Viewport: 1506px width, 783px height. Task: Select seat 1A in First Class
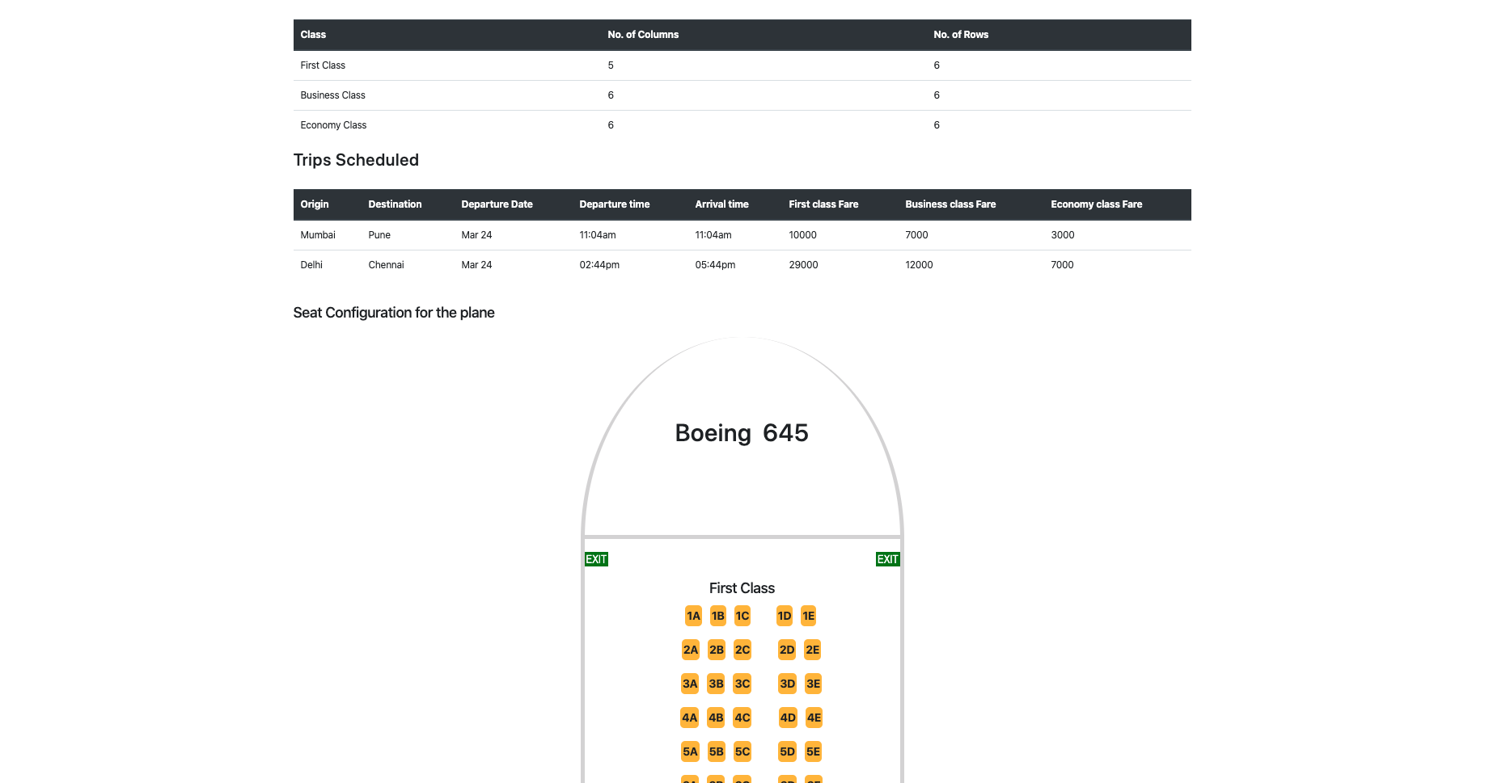pyautogui.click(x=692, y=616)
